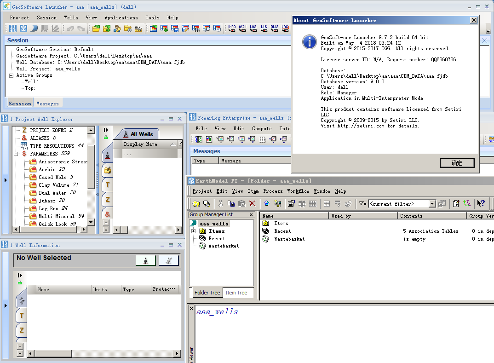Select the Recent row in EarthModel list
Screen dimensions: 494x363
pos(282,231)
